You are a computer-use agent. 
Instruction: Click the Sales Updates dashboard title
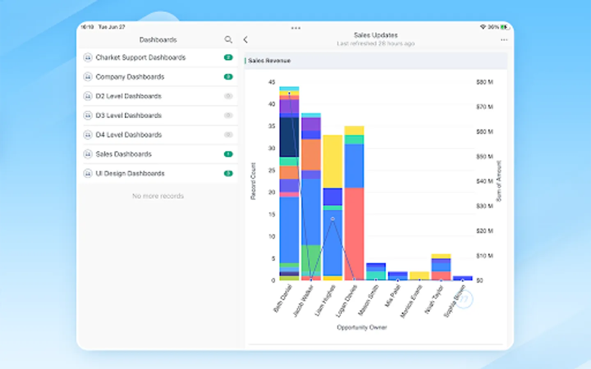376,35
